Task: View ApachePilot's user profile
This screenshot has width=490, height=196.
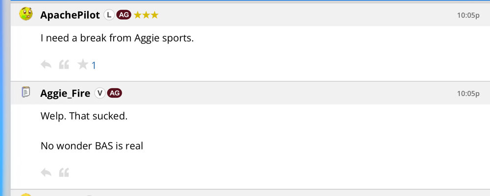Action: (x=71, y=15)
